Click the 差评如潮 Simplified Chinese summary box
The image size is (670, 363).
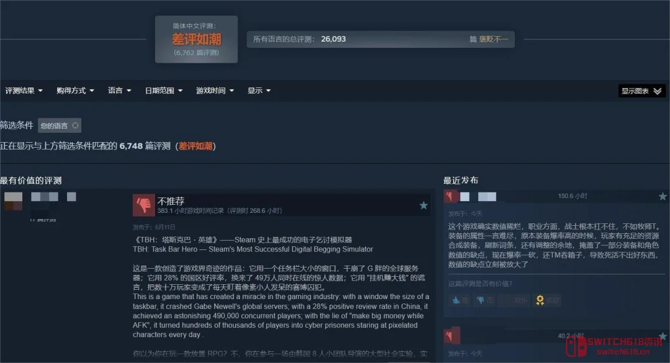[196, 39]
